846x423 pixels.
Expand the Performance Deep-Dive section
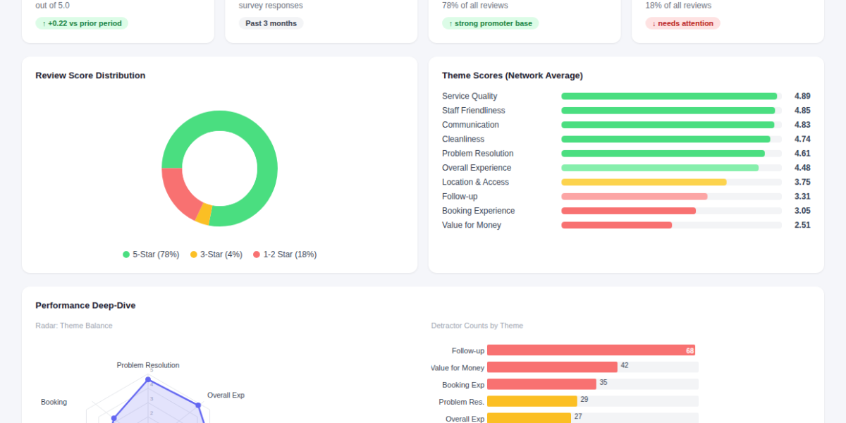tap(85, 305)
